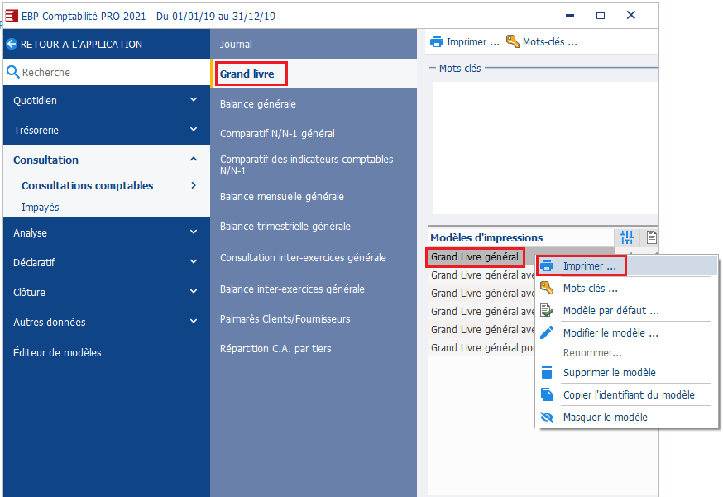Select Mots-clés in the context menu

coord(627,288)
